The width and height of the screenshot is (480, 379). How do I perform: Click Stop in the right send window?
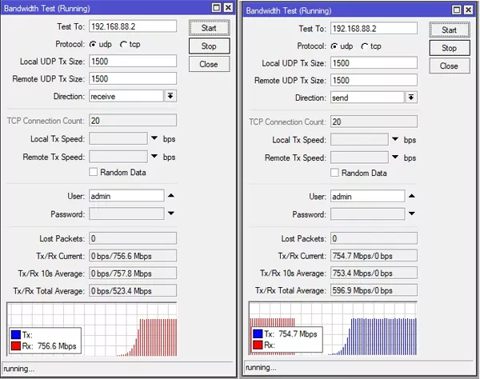click(449, 48)
